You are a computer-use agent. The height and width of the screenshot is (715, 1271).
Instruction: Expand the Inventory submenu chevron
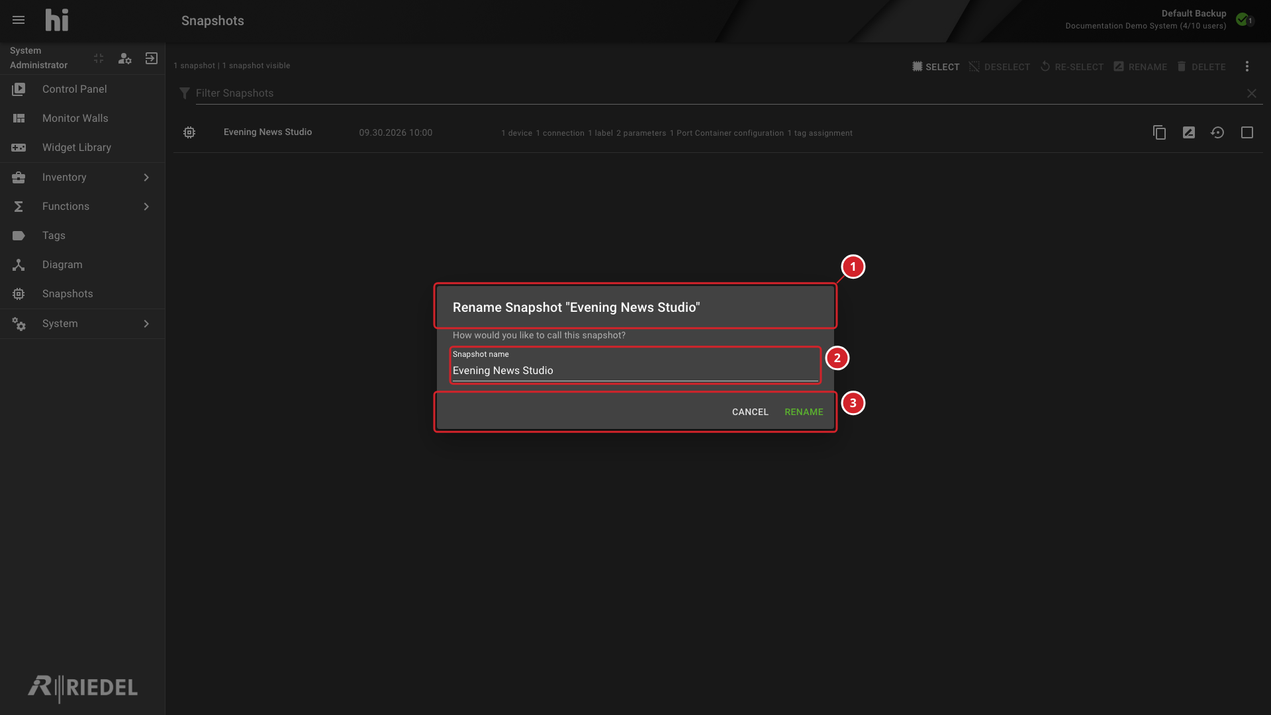tap(146, 177)
